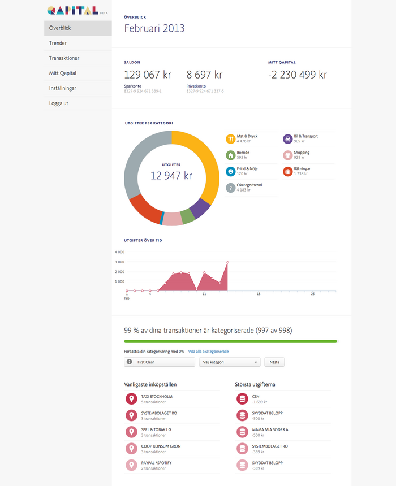Click the peak data point on expenses chart
Screen dimensions: 396x486
coord(227,263)
